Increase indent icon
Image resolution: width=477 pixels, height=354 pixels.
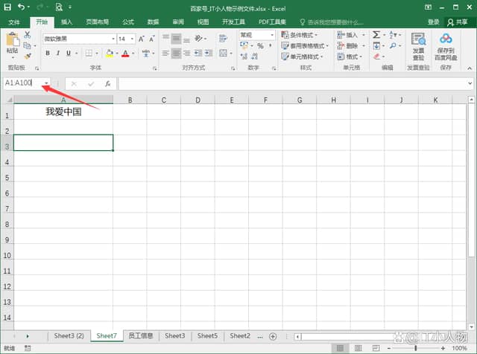coord(209,53)
